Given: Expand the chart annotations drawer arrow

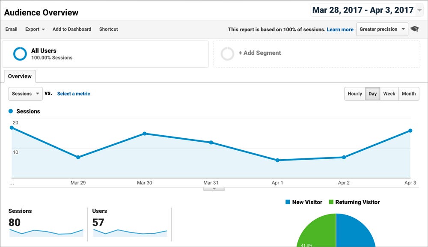Looking at the screenshot, I should (x=214, y=189).
